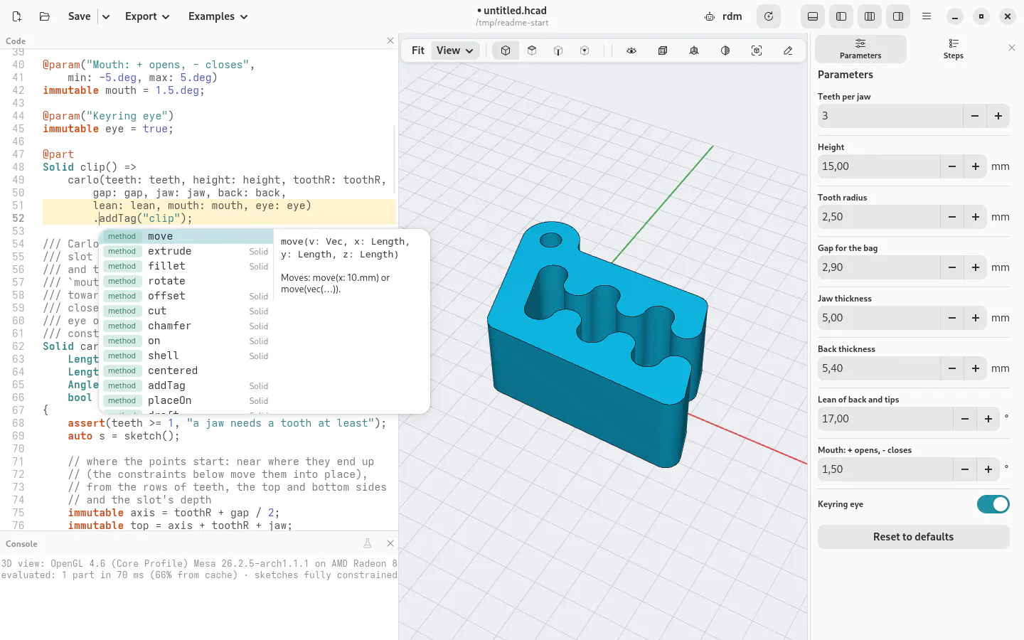Image resolution: width=1024 pixels, height=640 pixels.
Task: Click the pencil edit icon in view toolbar
Action: click(788, 50)
